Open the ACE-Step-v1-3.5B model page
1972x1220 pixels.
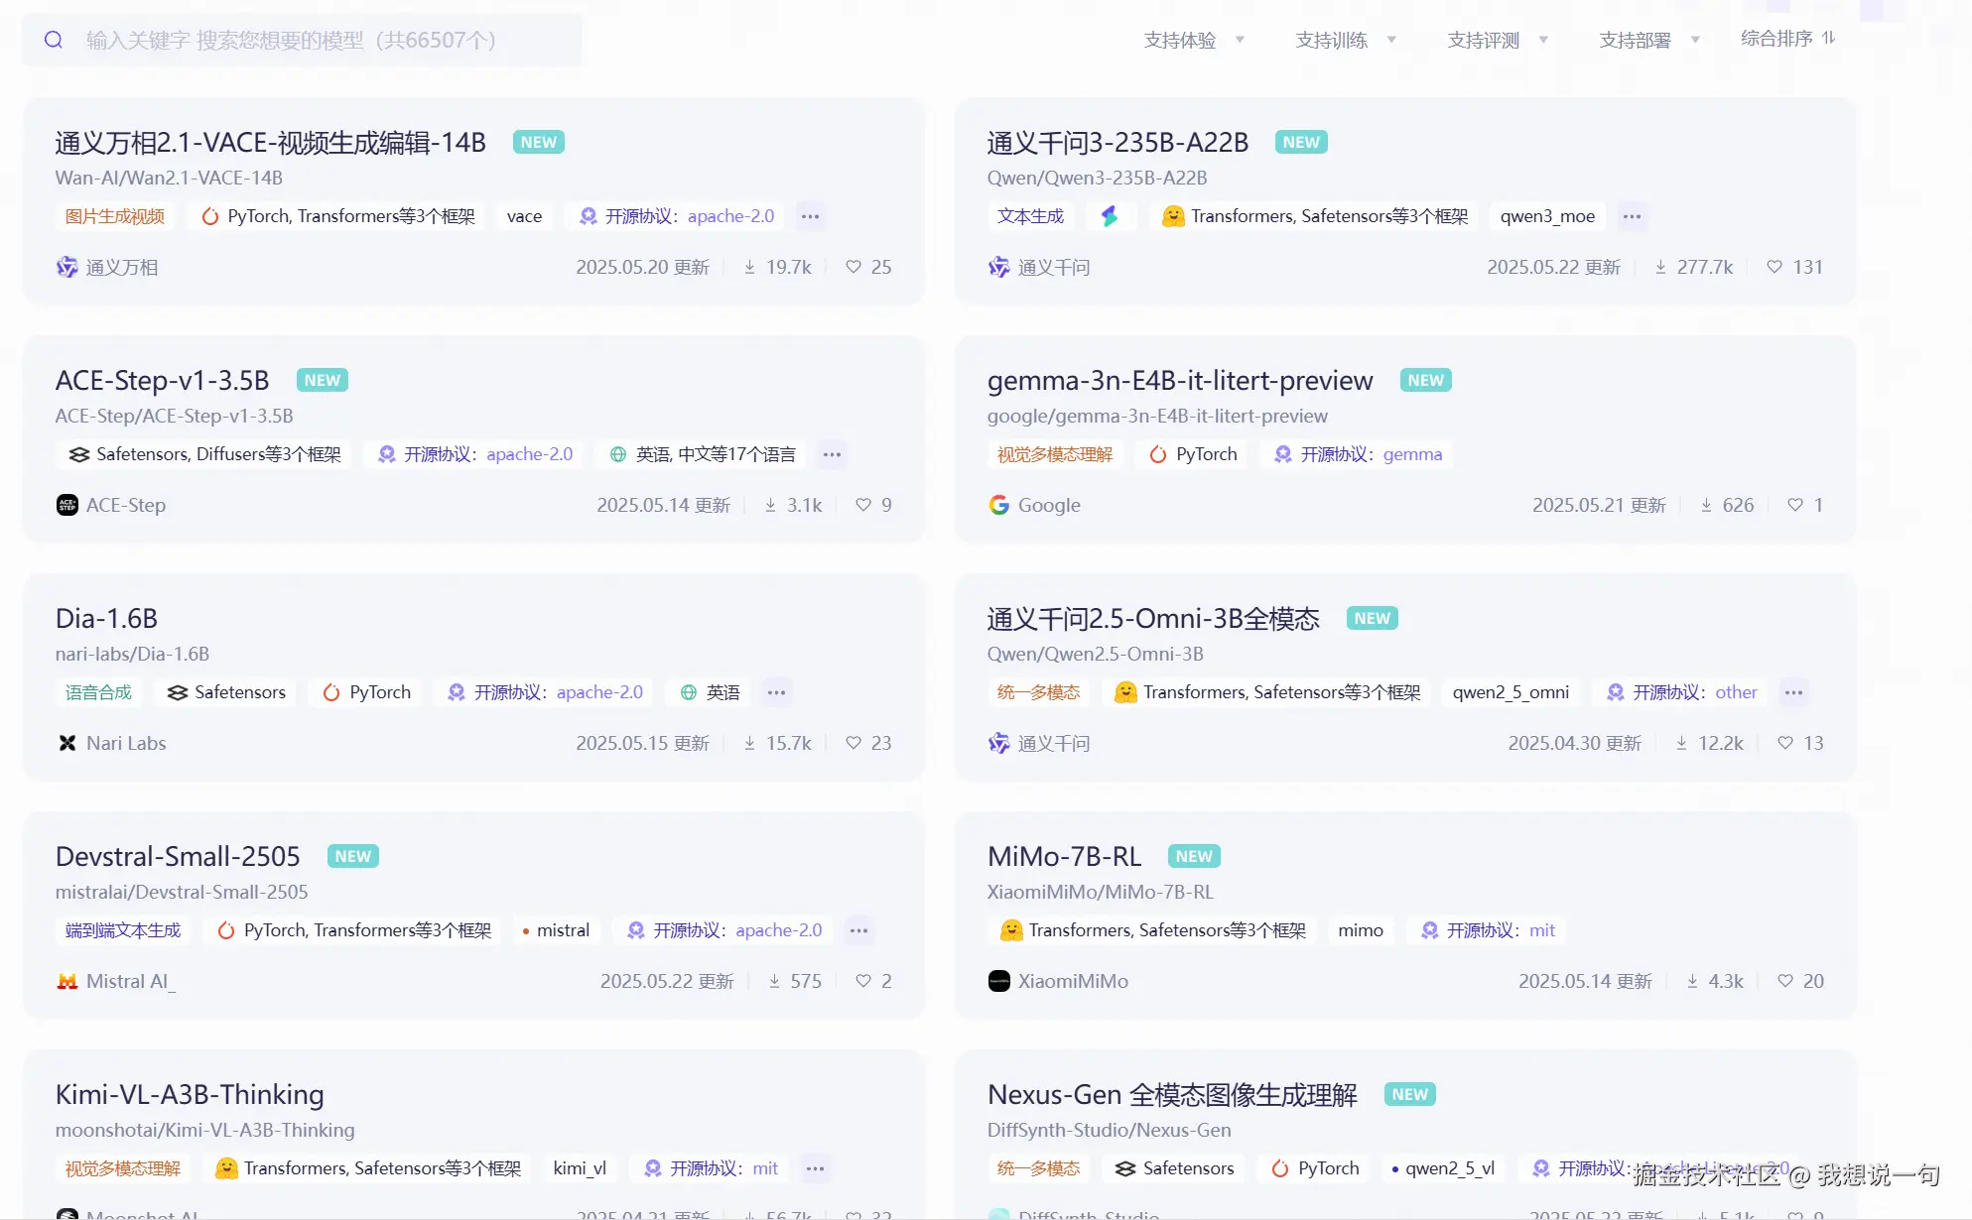pyautogui.click(x=162, y=381)
